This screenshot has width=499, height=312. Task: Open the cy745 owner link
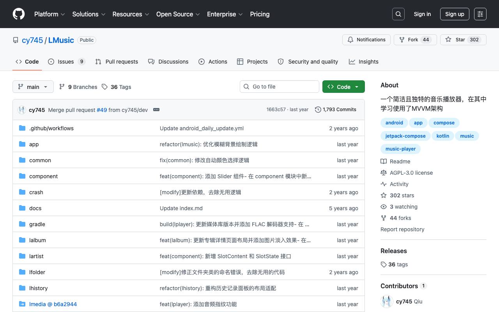(x=32, y=40)
